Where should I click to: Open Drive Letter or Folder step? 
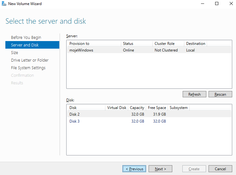click(x=30, y=60)
